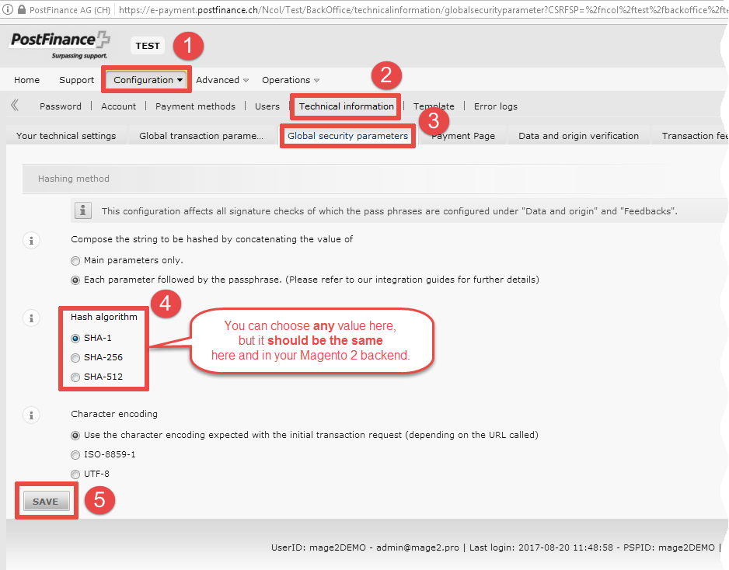The image size is (729, 570).
Task: Switch to Global transaction parameters tab
Action: tap(201, 136)
